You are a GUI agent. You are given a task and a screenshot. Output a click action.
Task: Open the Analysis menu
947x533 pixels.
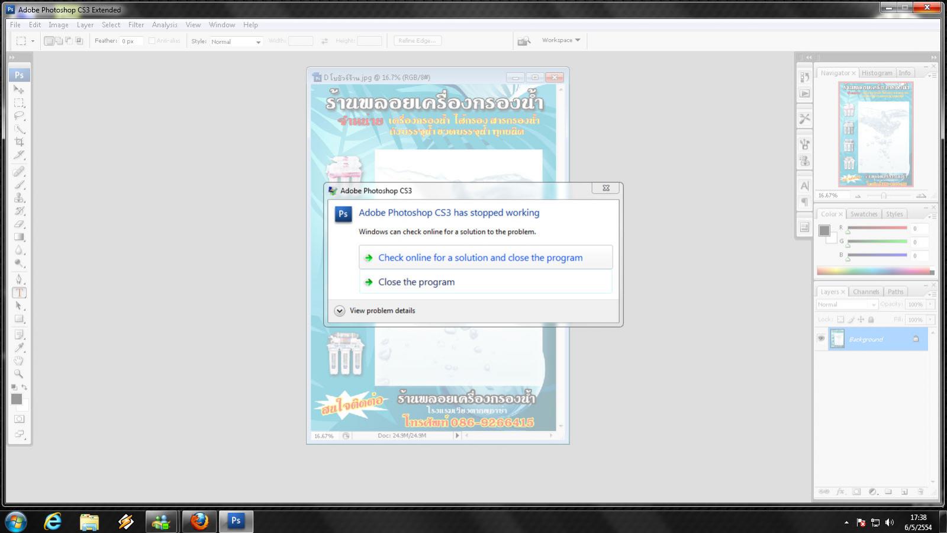165,25
